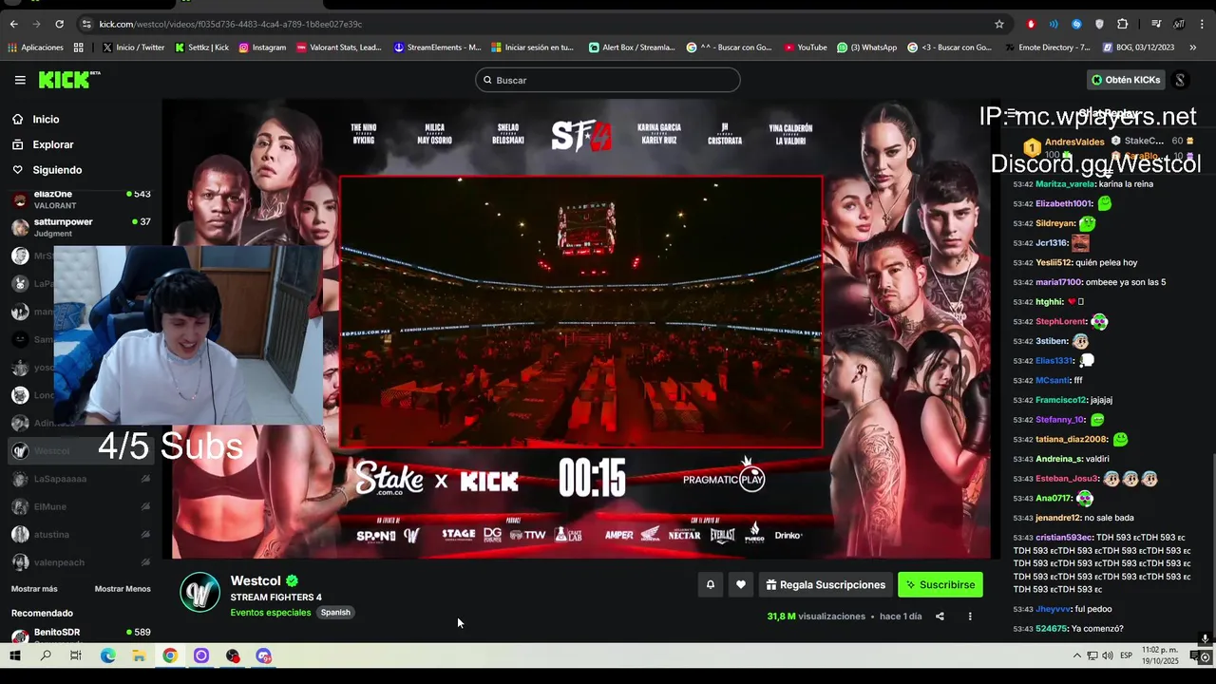Open the satturnpower channel in the sidebar
Image resolution: width=1216 pixels, height=684 pixels.
81,227
